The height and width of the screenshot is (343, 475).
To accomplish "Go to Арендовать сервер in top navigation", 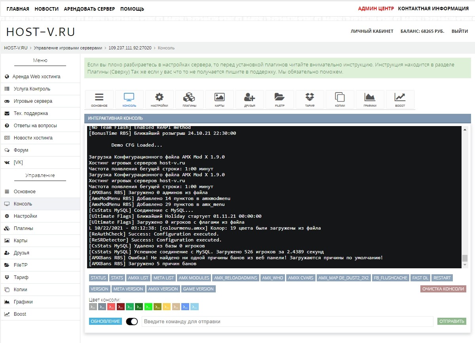I will pyautogui.click(x=89, y=9).
